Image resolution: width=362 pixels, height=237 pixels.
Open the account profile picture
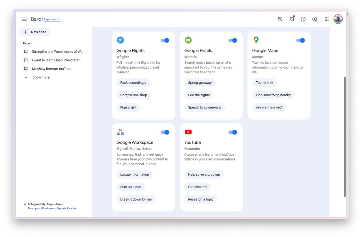338,19
